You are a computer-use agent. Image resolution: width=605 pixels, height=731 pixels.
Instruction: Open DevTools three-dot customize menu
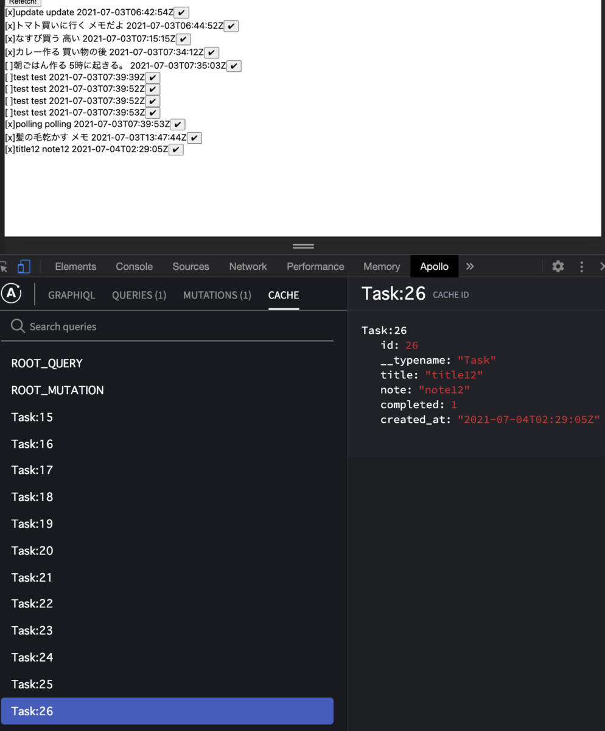582,266
